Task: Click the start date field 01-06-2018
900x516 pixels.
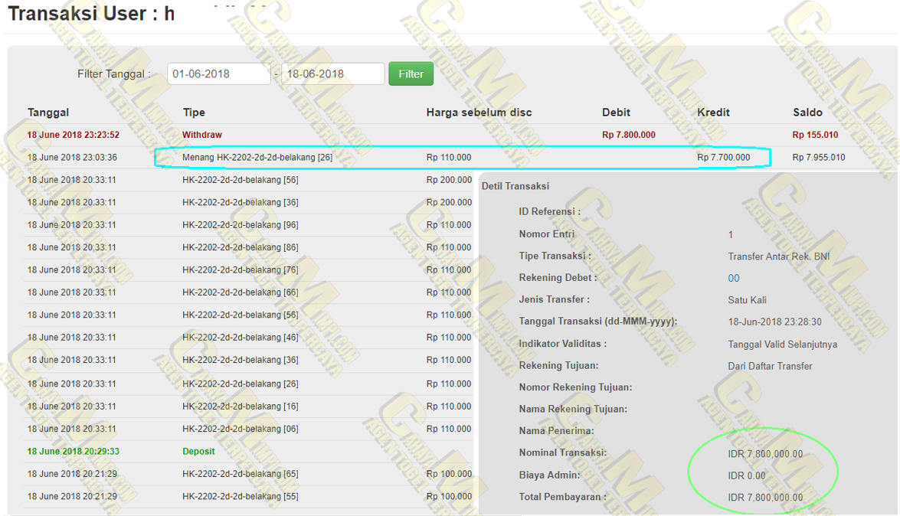Action: point(218,74)
